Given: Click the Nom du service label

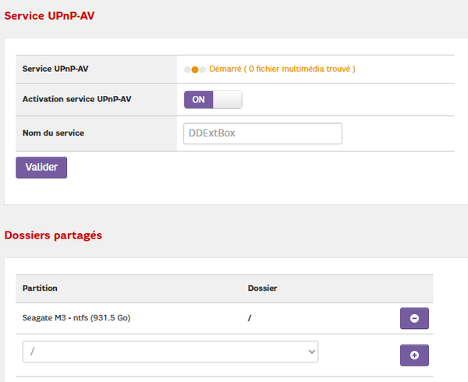Looking at the screenshot, I should [x=53, y=133].
